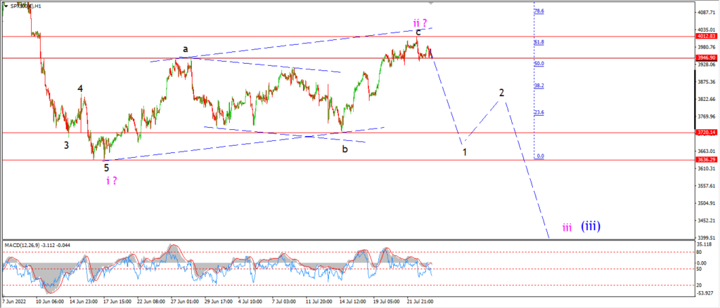Click the projected wave '2' label
The image size is (720, 308).
point(502,93)
